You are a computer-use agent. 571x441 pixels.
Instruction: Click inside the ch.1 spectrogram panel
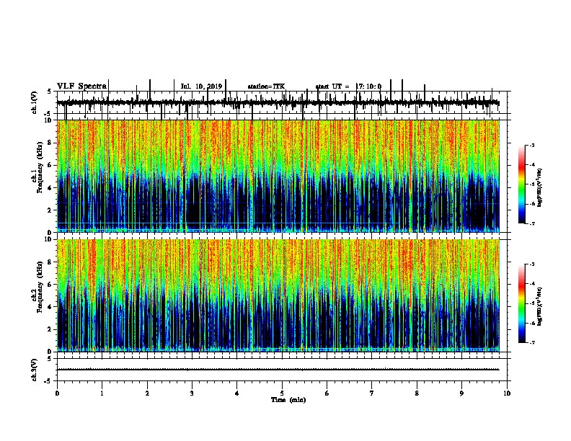(x=278, y=176)
